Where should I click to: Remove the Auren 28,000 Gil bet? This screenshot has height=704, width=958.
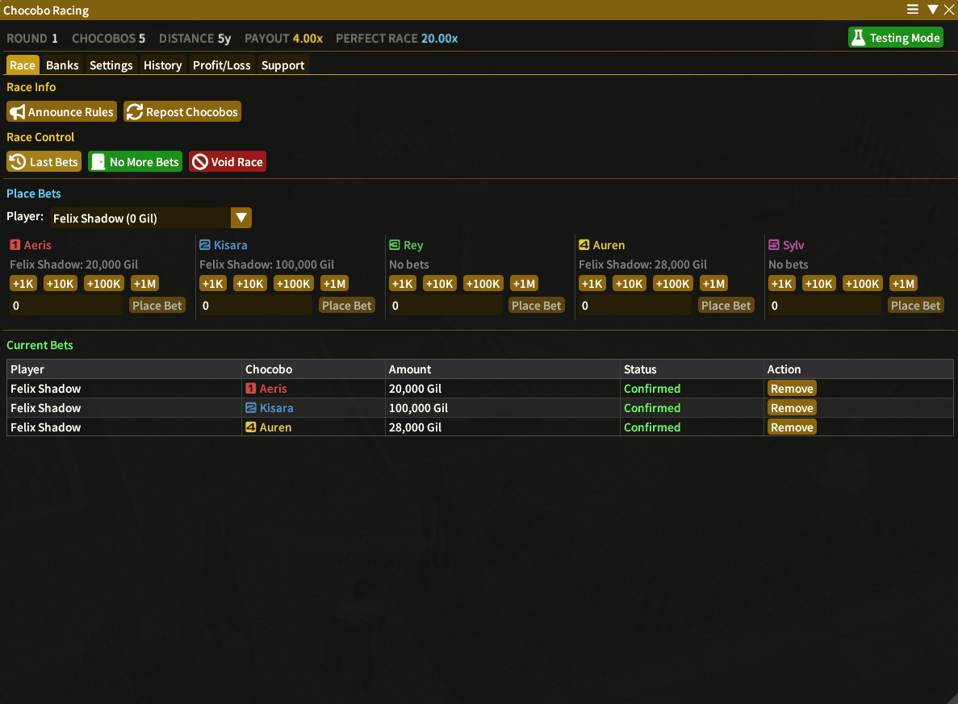tap(792, 427)
